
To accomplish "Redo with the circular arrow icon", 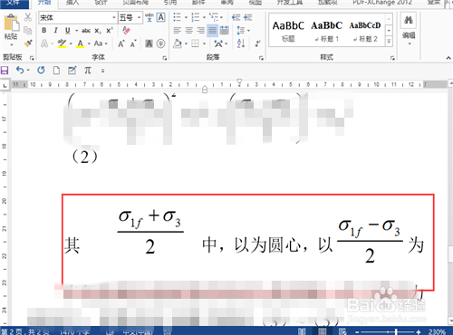I will pos(41,71).
